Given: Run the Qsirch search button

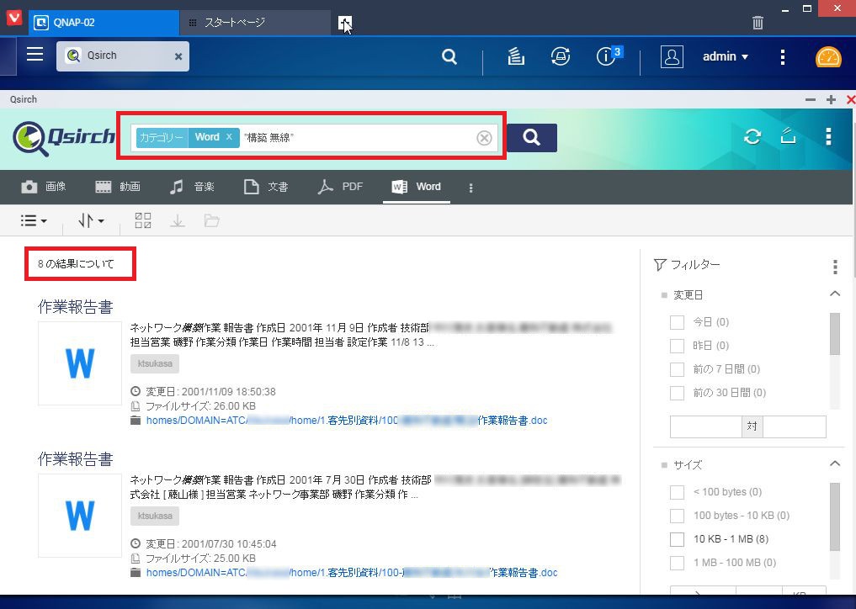Looking at the screenshot, I should pos(532,137).
